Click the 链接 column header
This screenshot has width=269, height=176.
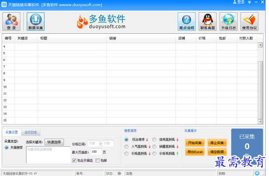[x=141, y=38]
